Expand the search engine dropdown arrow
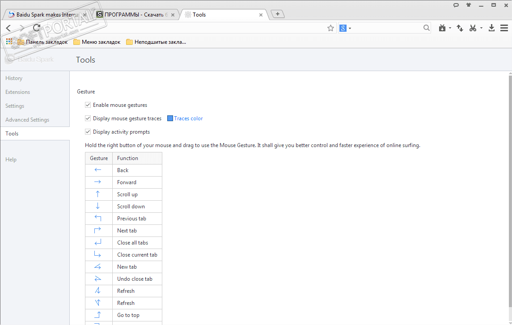 coord(350,28)
